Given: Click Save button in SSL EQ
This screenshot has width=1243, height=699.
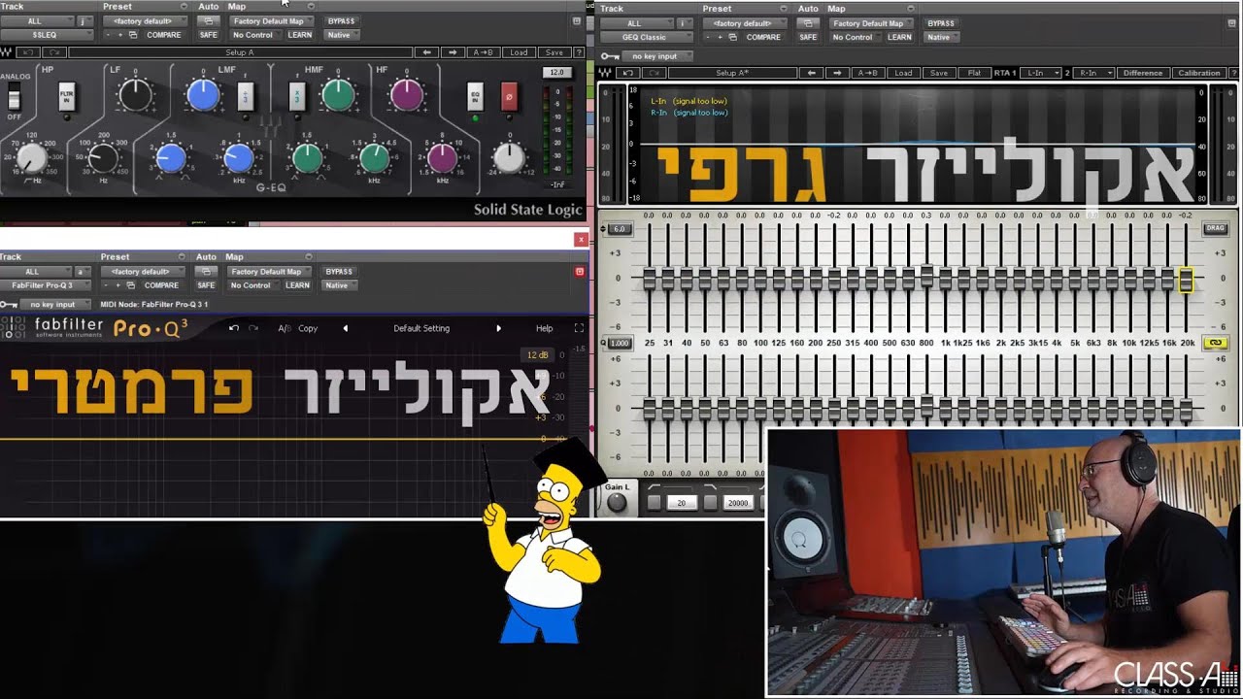Looking at the screenshot, I should point(554,52).
